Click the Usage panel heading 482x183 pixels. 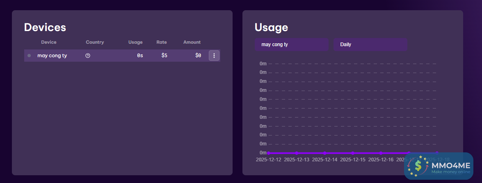point(272,27)
